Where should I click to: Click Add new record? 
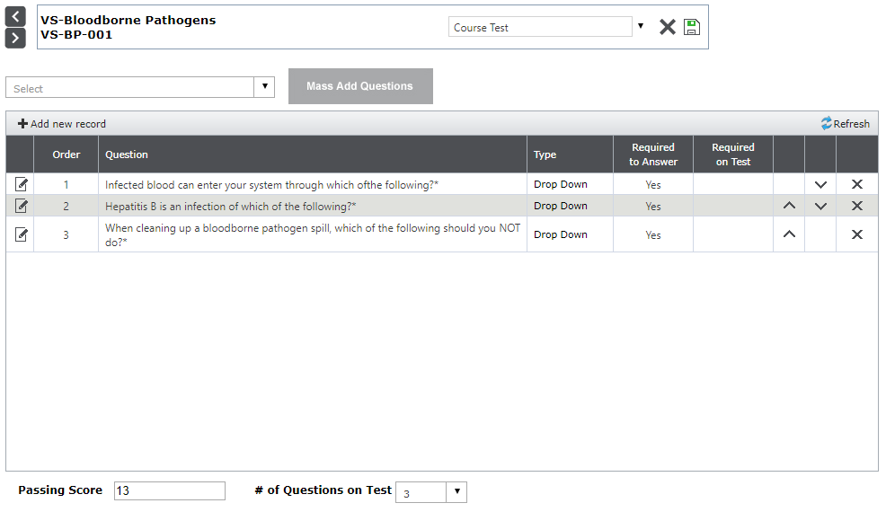click(x=62, y=124)
